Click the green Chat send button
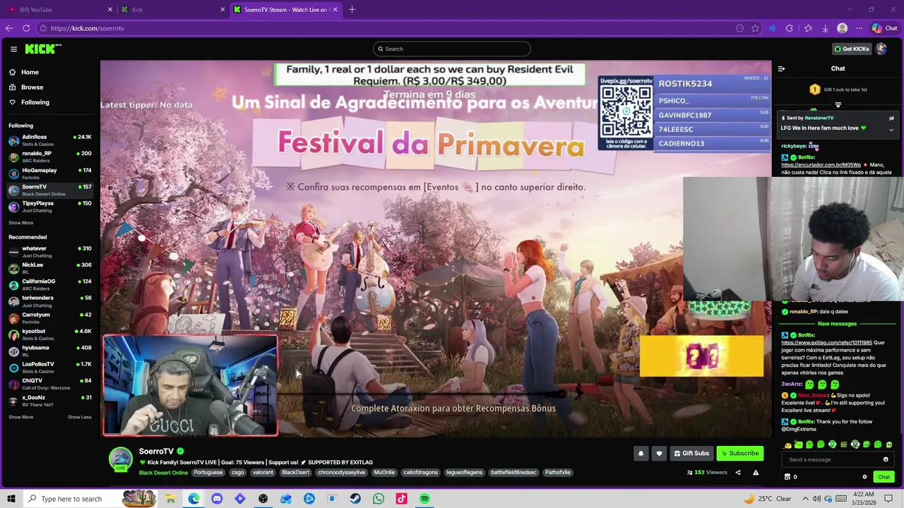Image resolution: width=904 pixels, height=508 pixels. point(884,477)
